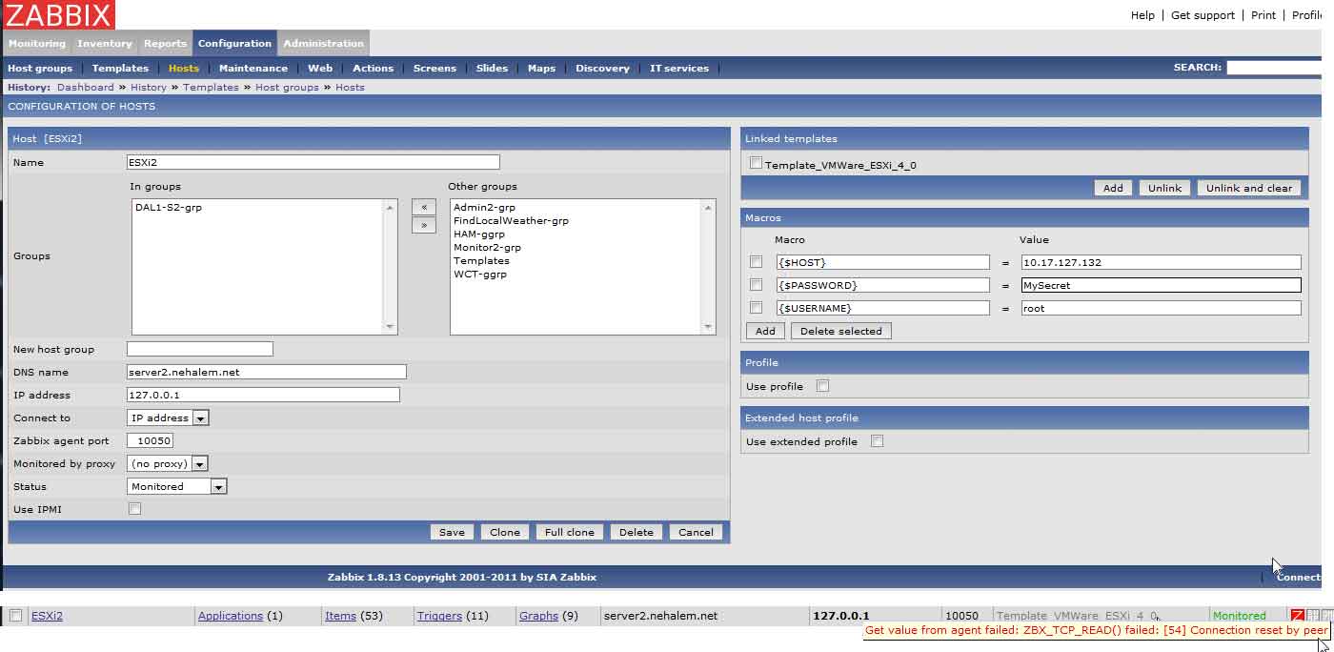Toggle the Use IPMI checkbox

(x=134, y=509)
